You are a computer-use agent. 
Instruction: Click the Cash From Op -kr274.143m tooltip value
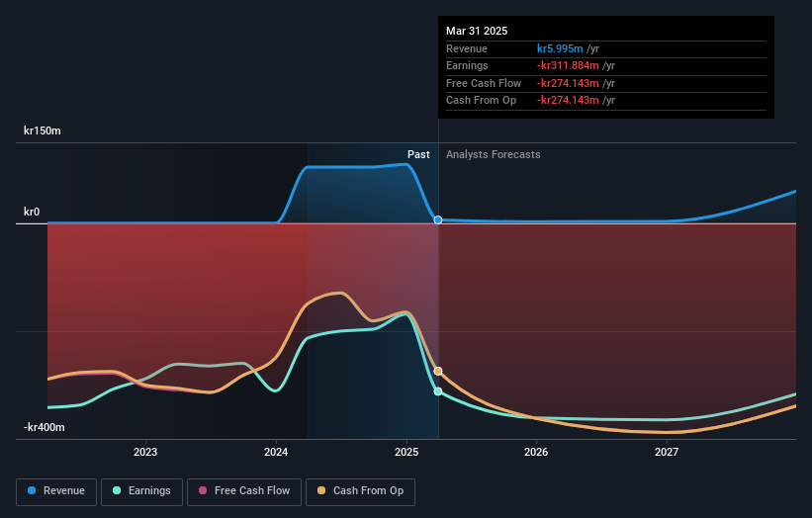pyautogui.click(x=568, y=101)
